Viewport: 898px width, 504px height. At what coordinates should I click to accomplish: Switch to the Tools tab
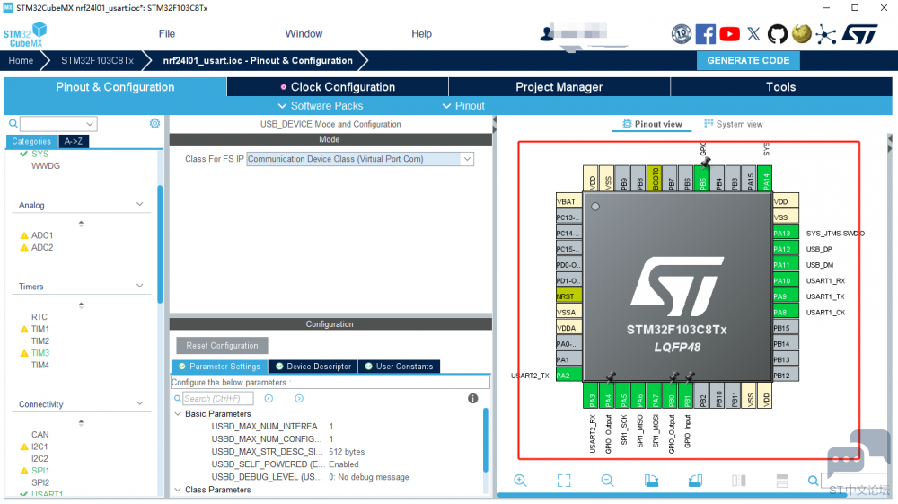[780, 87]
